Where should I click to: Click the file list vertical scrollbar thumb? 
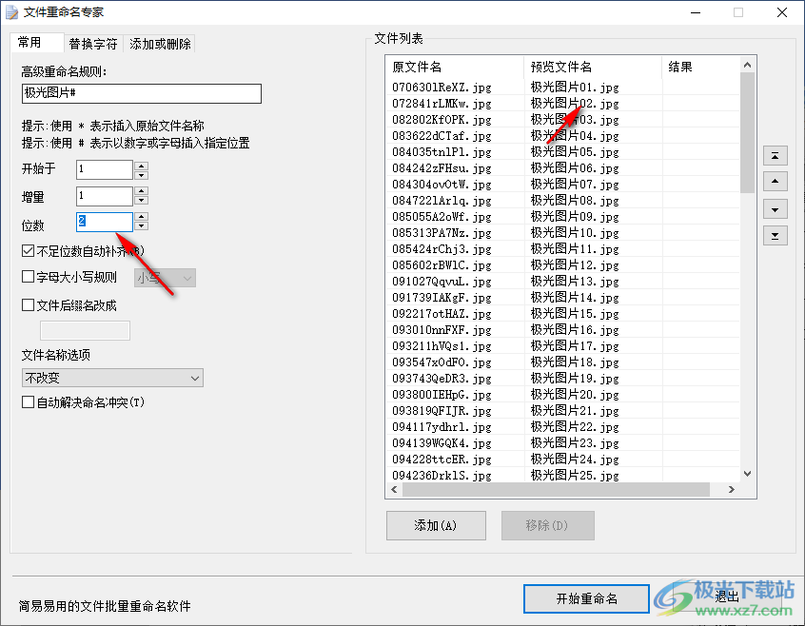747,132
